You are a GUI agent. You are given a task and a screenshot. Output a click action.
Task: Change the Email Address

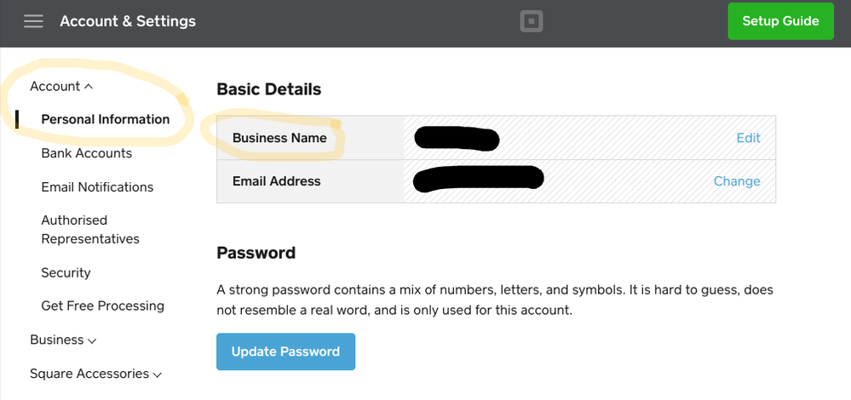click(x=737, y=181)
